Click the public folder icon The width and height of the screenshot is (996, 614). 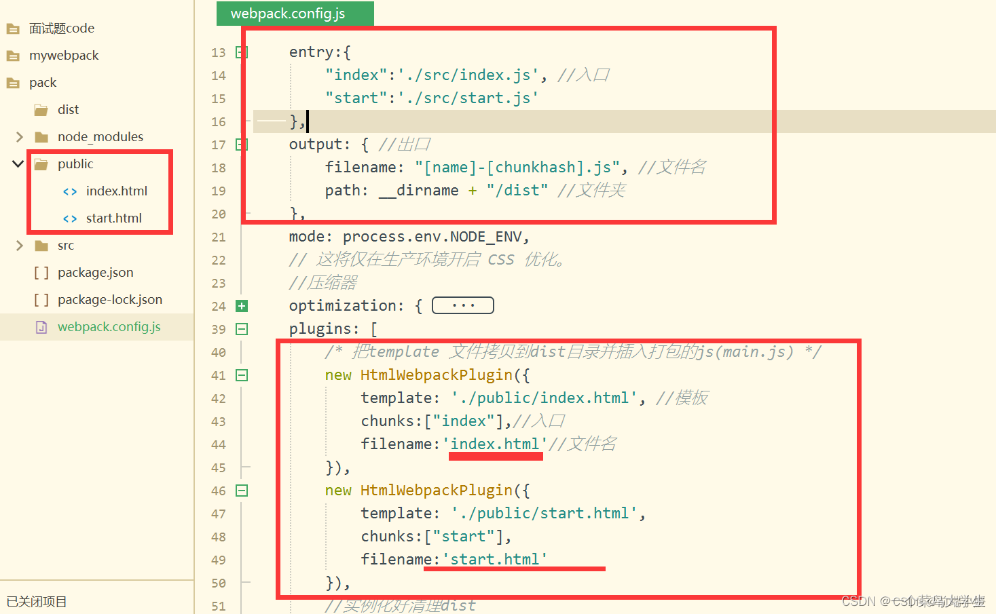[x=41, y=164]
